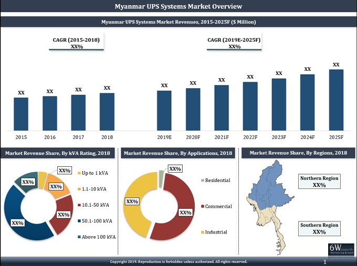
Task: Click the 2021F revenue bar
Action: click(x=222, y=108)
